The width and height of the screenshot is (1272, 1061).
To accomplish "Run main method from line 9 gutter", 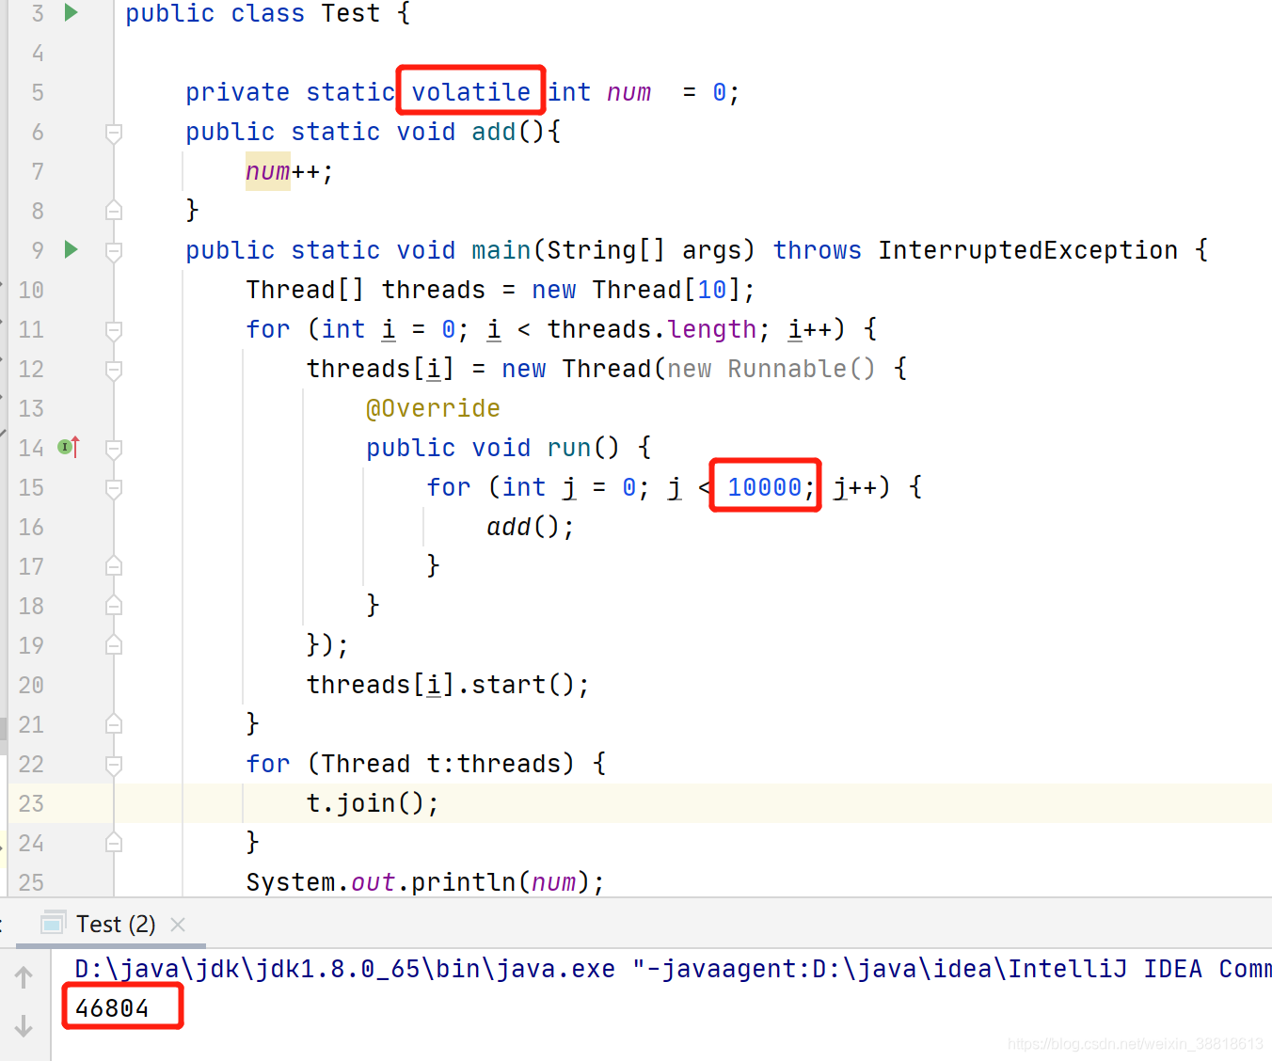I will click(x=72, y=249).
